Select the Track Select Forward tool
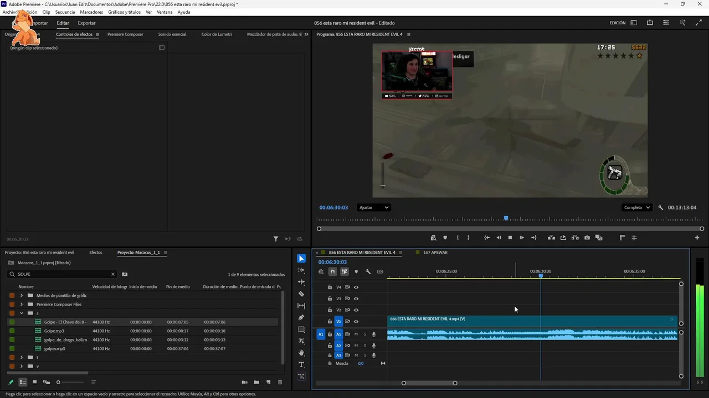709x398 pixels. pyautogui.click(x=301, y=270)
